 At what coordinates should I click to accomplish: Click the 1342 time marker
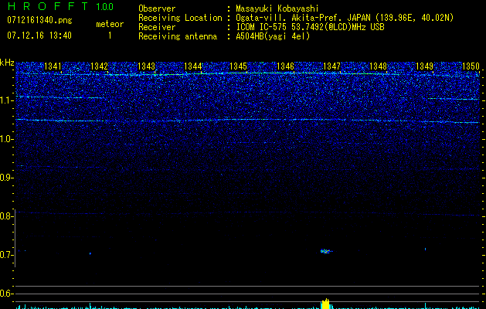99,66
